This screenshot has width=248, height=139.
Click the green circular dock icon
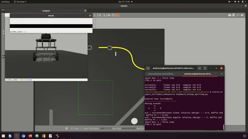pos(37,136)
